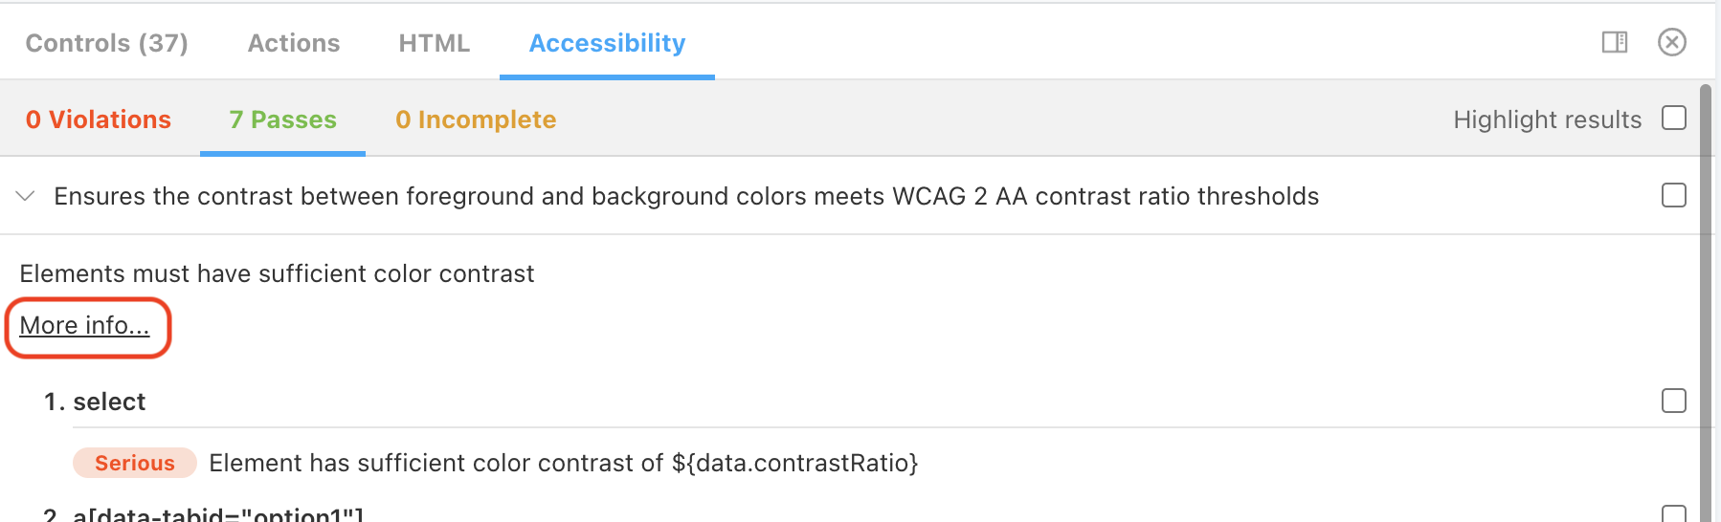Switch to the Controls (37) tab
1721x522 pixels.
click(x=106, y=43)
